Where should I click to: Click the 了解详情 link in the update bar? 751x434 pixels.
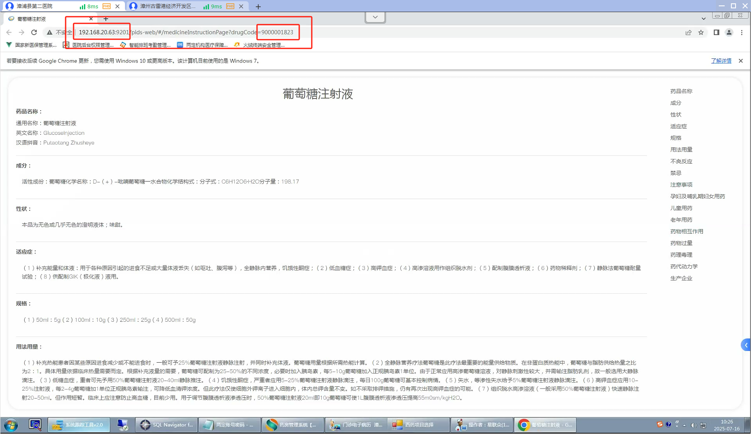click(x=721, y=61)
